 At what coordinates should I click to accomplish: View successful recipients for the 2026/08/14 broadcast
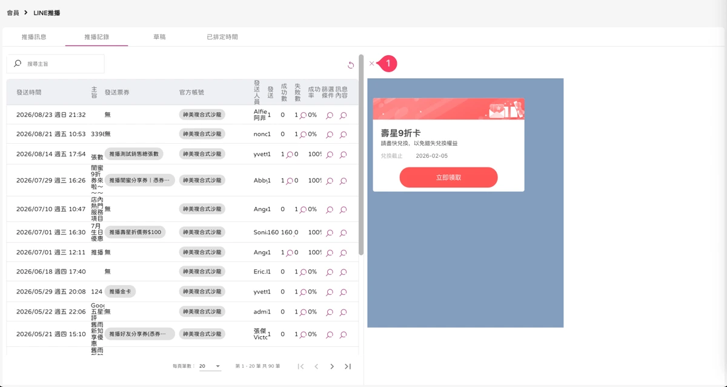click(290, 155)
